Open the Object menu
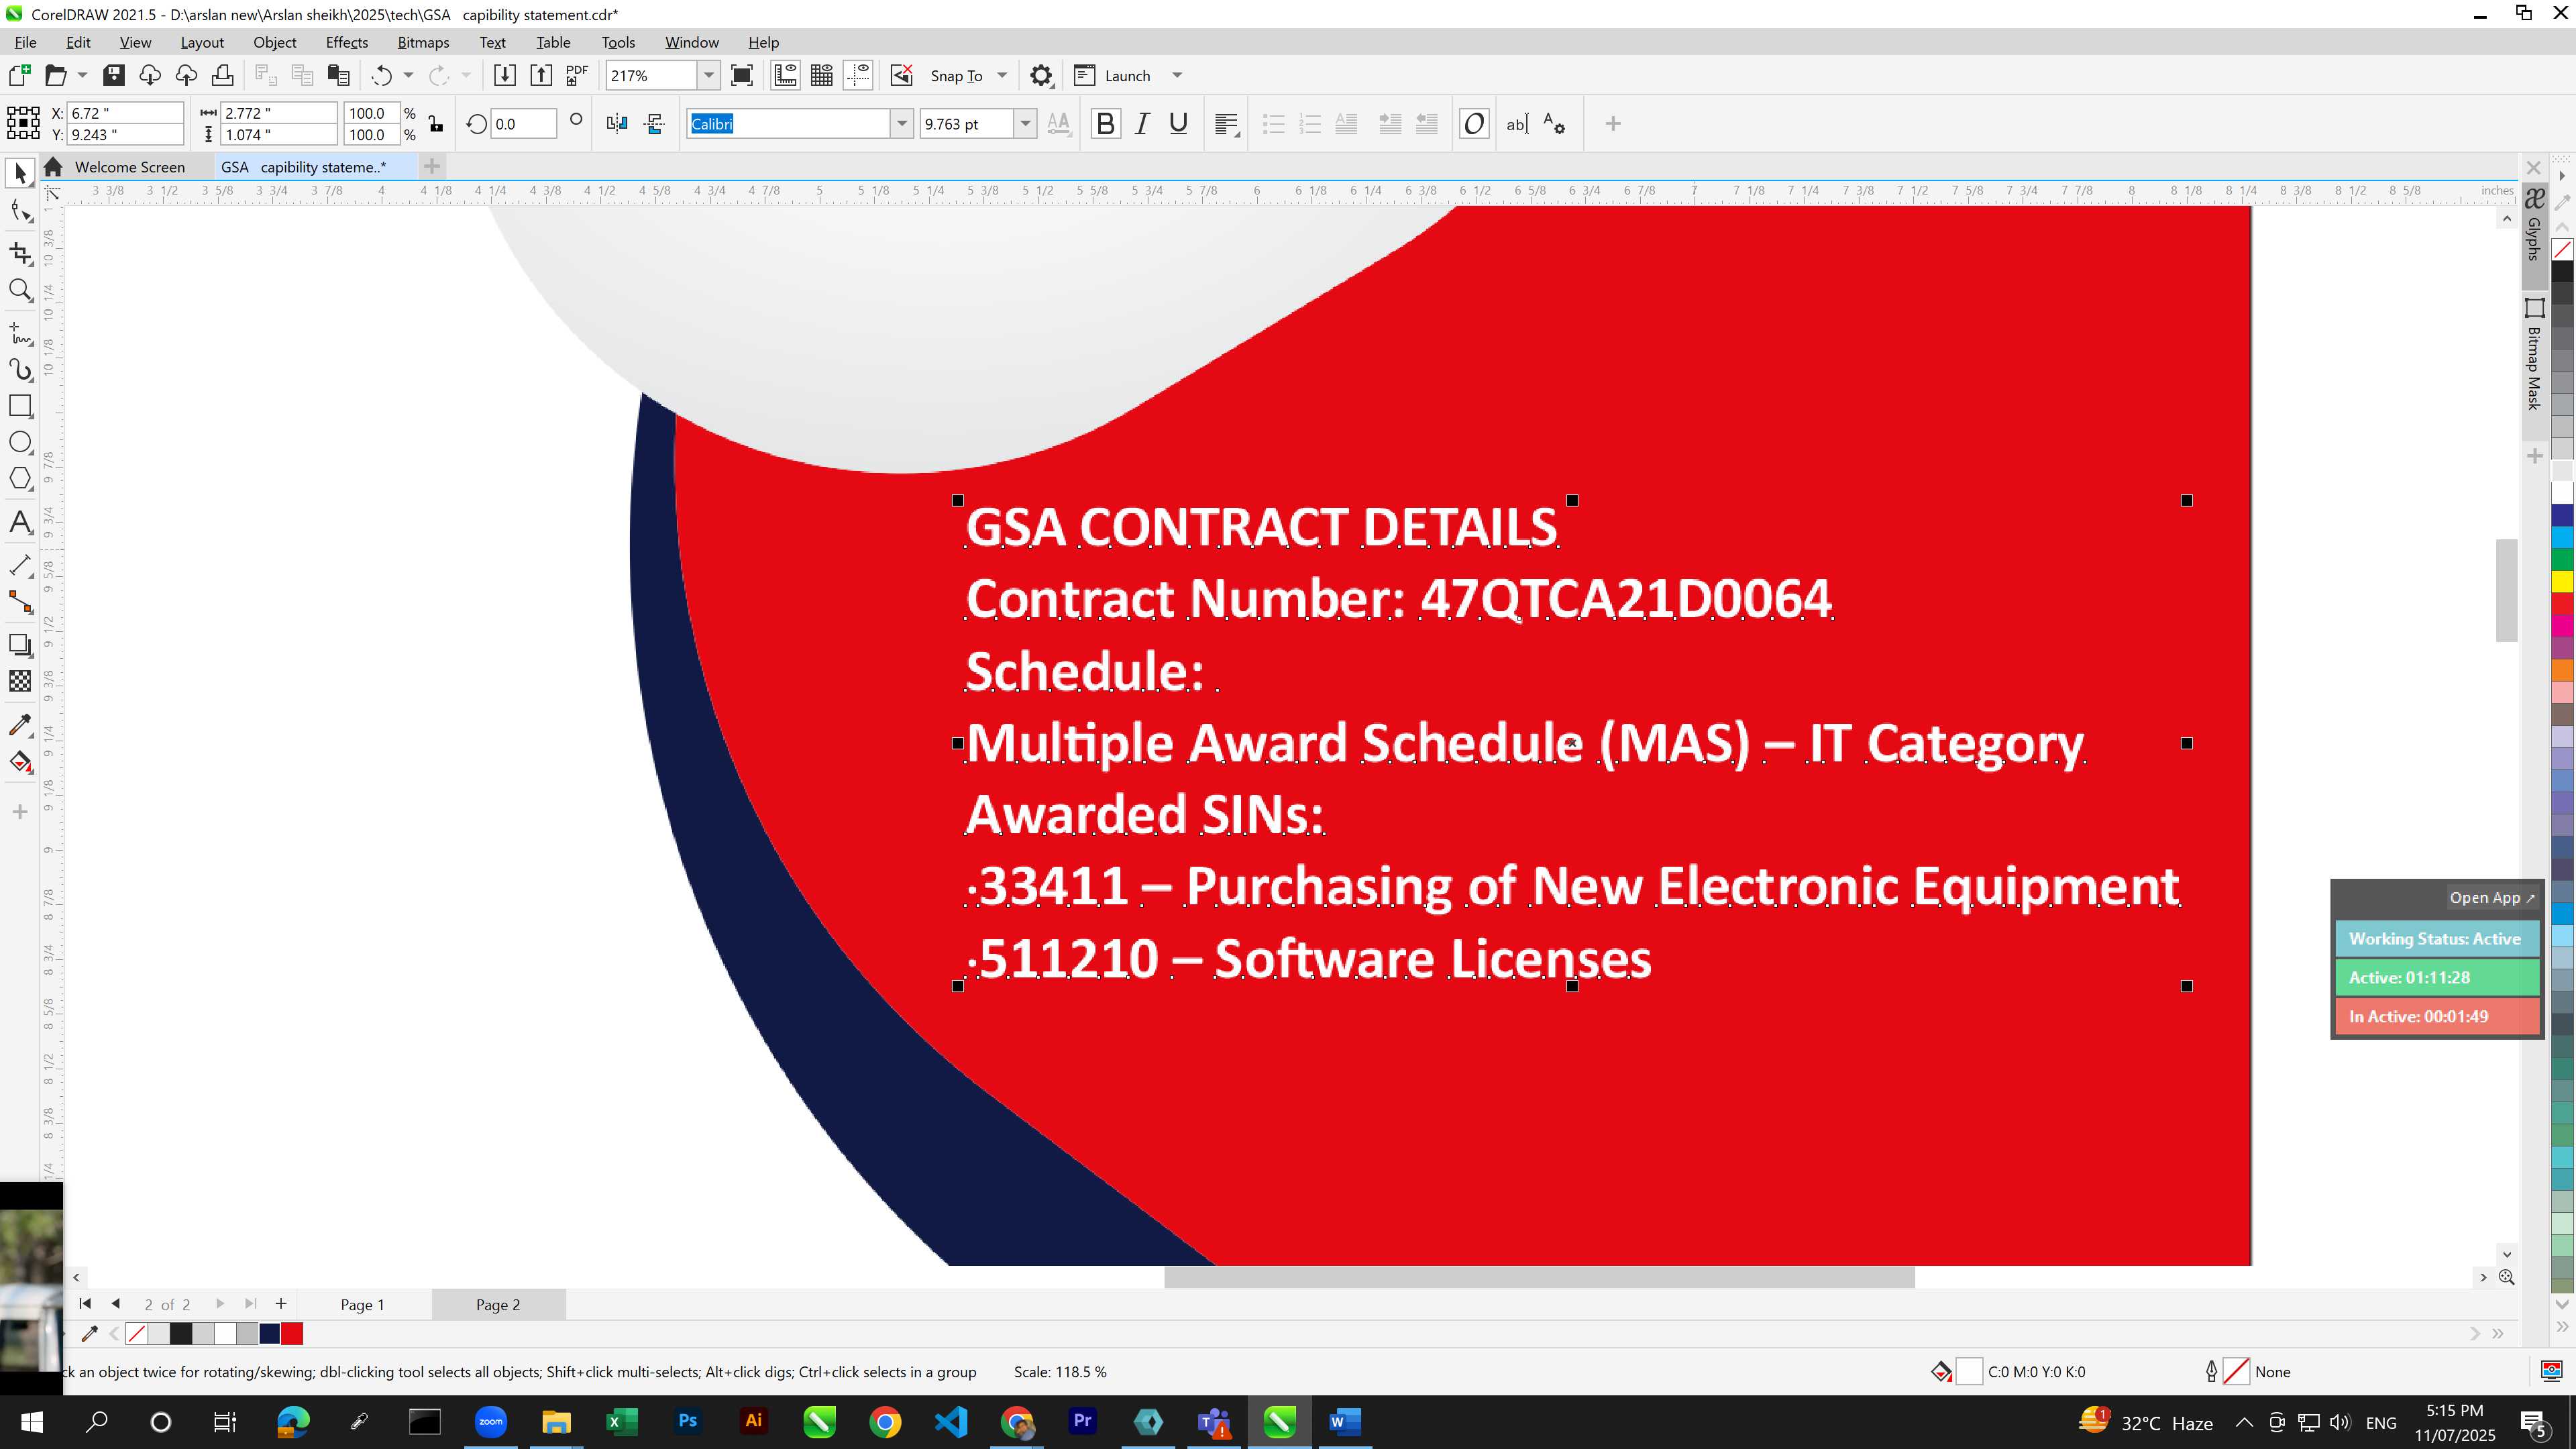Viewport: 2576px width, 1449px height. 275,42
